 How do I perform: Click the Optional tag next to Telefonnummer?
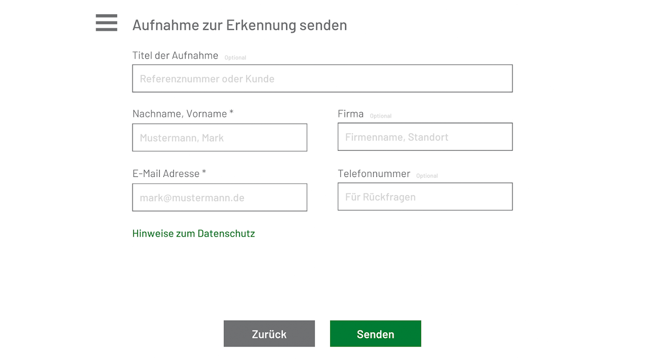click(x=427, y=176)
